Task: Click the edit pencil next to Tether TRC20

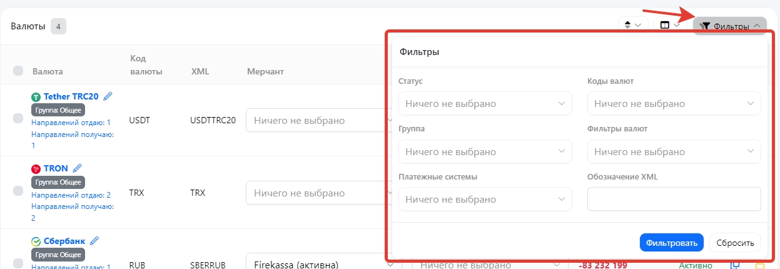Action: pos(108,96)
